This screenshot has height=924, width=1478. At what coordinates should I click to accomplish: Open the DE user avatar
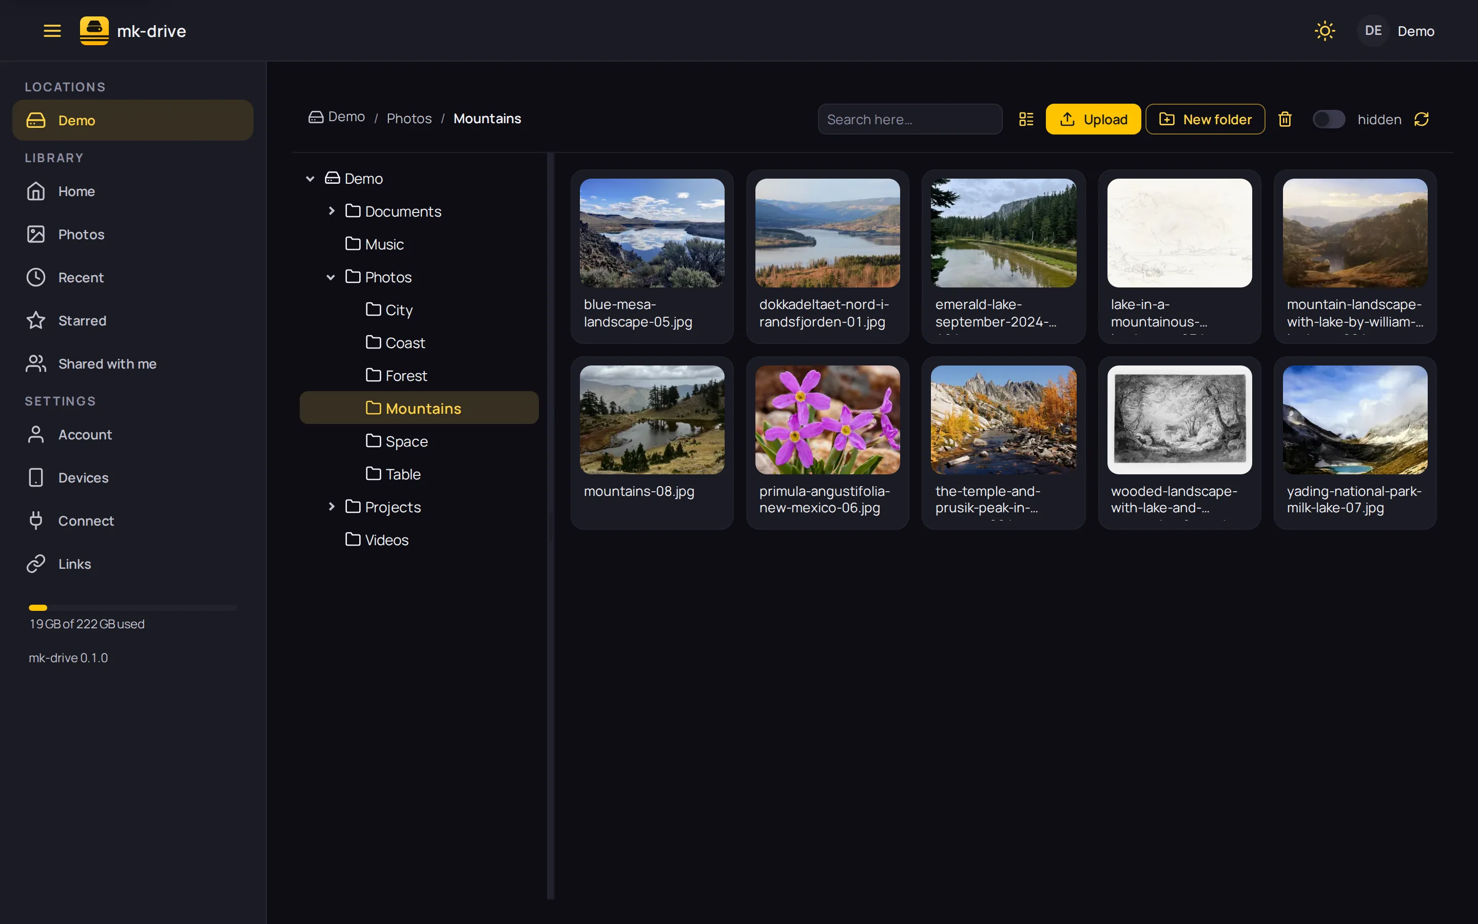pos(1373,31)
